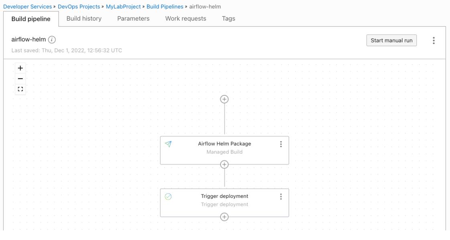This screenshot has height=240, width=450.
Task: Click the Managed Build paper plane icon
Action: coord(168,144)
